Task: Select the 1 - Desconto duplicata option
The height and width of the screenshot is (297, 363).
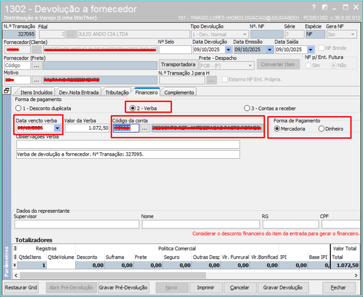Action: pos(18,108)
